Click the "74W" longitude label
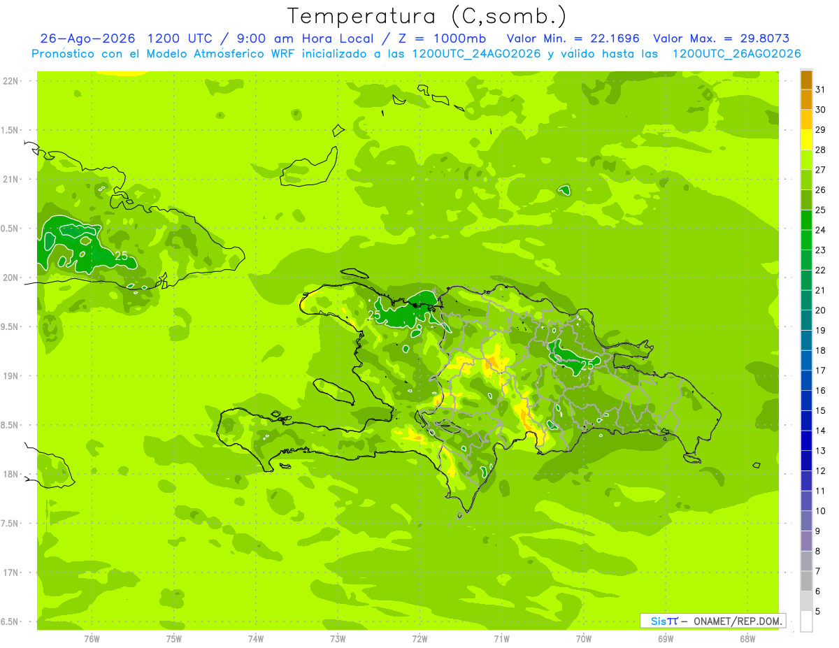The image size is (839, 648). point(256,640)
